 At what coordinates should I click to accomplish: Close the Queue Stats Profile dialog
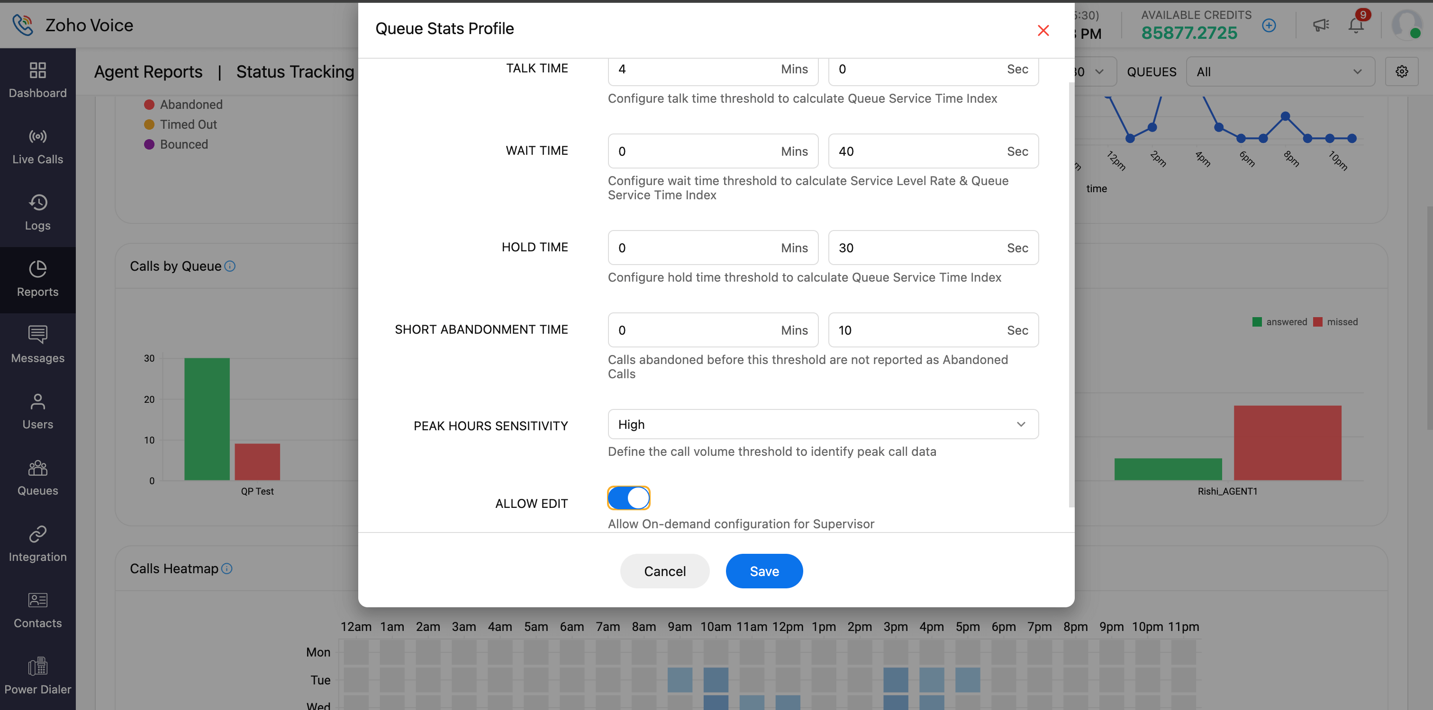(1043, 31)
